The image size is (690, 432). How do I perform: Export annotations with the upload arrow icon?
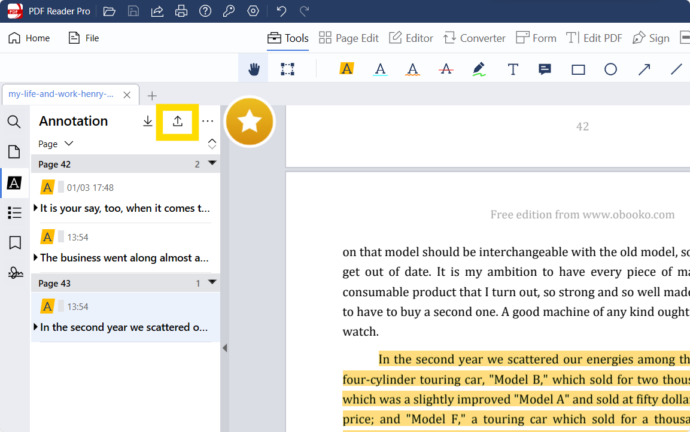(x=177, y=121)
